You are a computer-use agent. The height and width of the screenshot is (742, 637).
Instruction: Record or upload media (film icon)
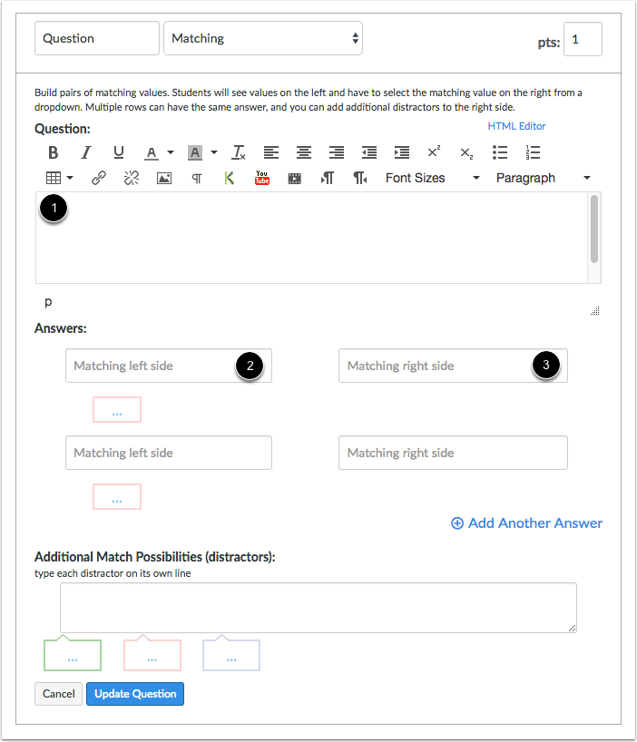[x=295, y=179]
